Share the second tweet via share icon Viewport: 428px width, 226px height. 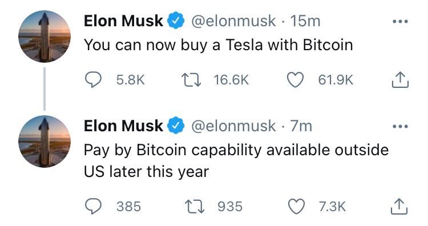pos(399,207)
